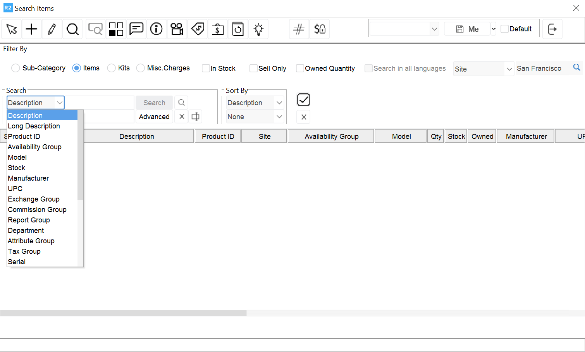The height and width of the screenshot is (352, 585).
Task: Open the Site filter dropdown
Action: (x=510, y=68)
